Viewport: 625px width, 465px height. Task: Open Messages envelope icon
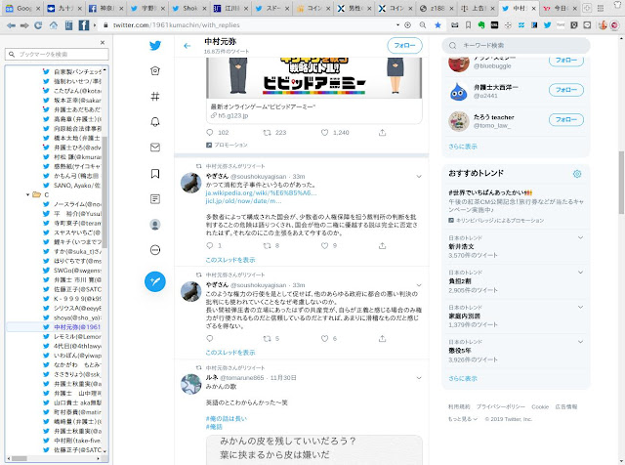[x=155, y=148]
